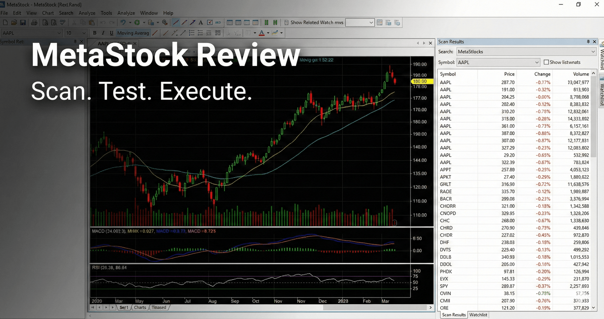The height and width of the screenshot is (319, 604).
Task: Close the Scan Results panel
Action: tap(594, 42)
